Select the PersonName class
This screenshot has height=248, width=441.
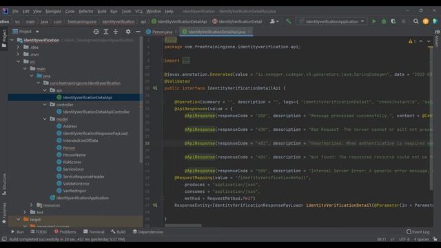coord(74,155)
